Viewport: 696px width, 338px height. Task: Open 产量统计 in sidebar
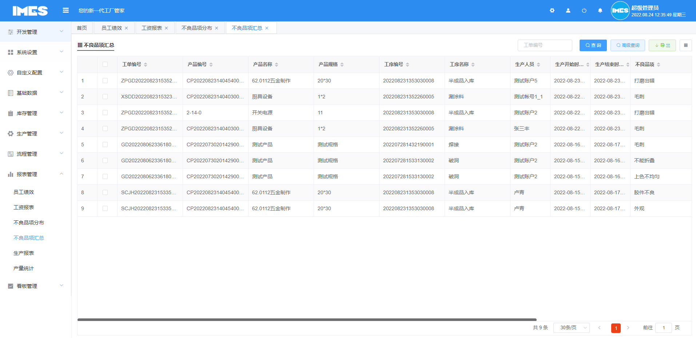[x=24, y=268]
